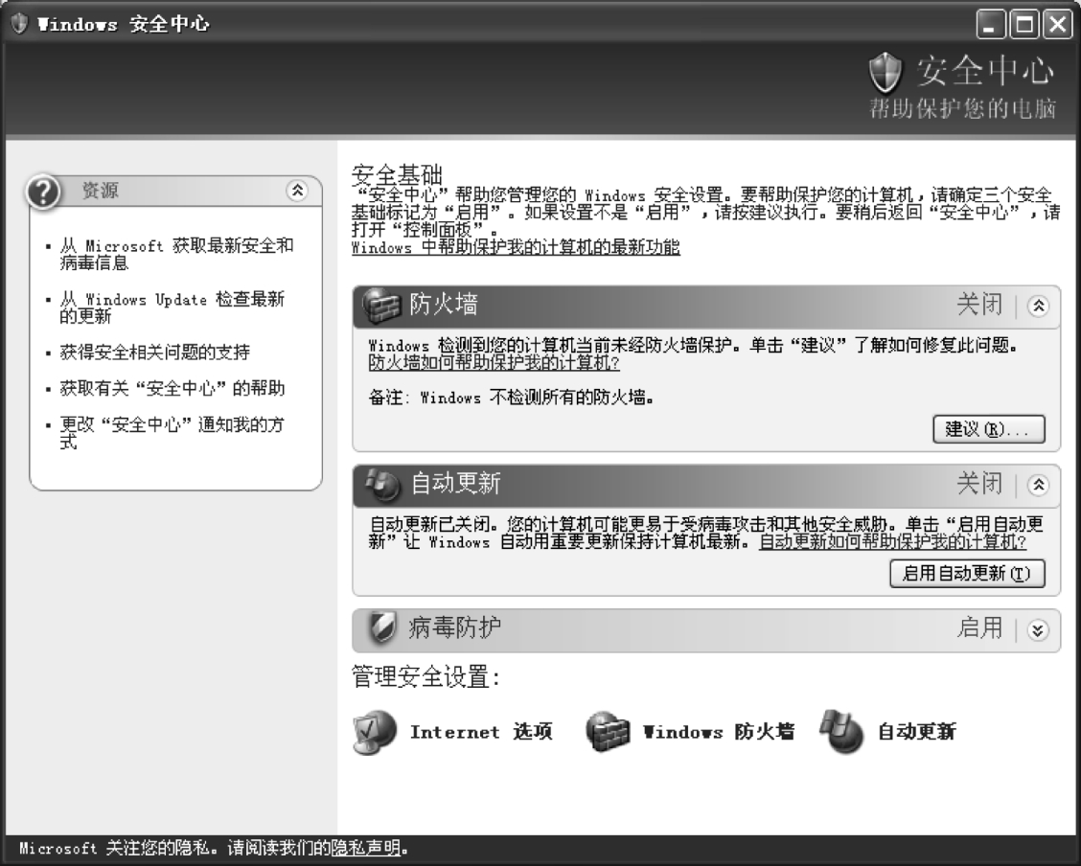This screenshot has height=866, width=1081.
Task: Click the bottom 自动更新 settings icon
Action: pyautogui.click(x=841, y=732)
